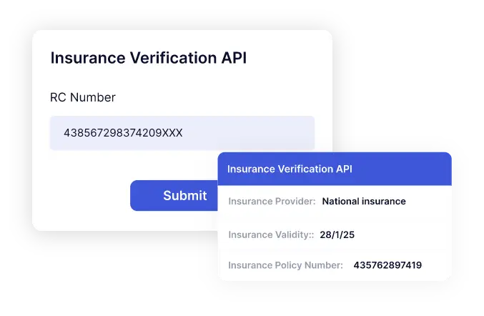Select the blue result card header title

point(290,169)
